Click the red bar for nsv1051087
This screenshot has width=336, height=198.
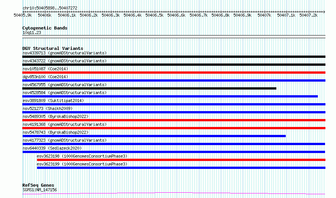point(174,73)
